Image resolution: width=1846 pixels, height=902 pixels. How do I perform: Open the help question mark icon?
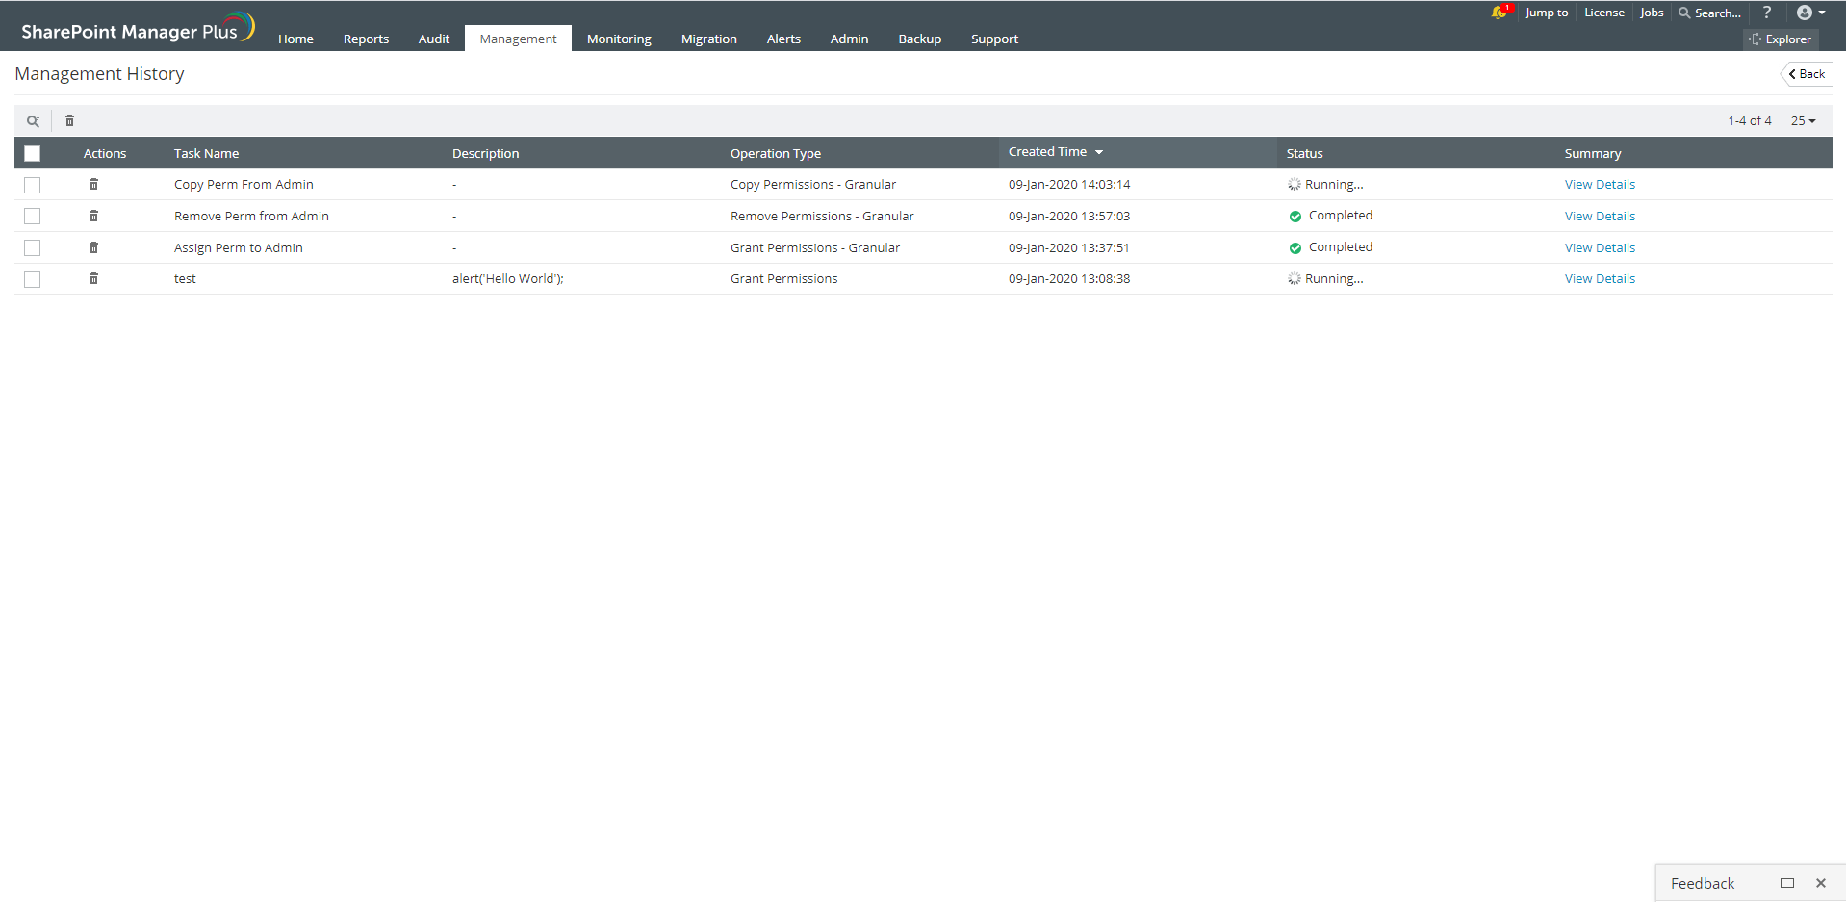1766,13
